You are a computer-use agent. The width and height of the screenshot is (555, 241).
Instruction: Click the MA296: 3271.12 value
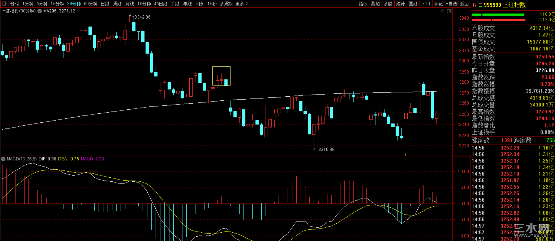click(59, 11)
